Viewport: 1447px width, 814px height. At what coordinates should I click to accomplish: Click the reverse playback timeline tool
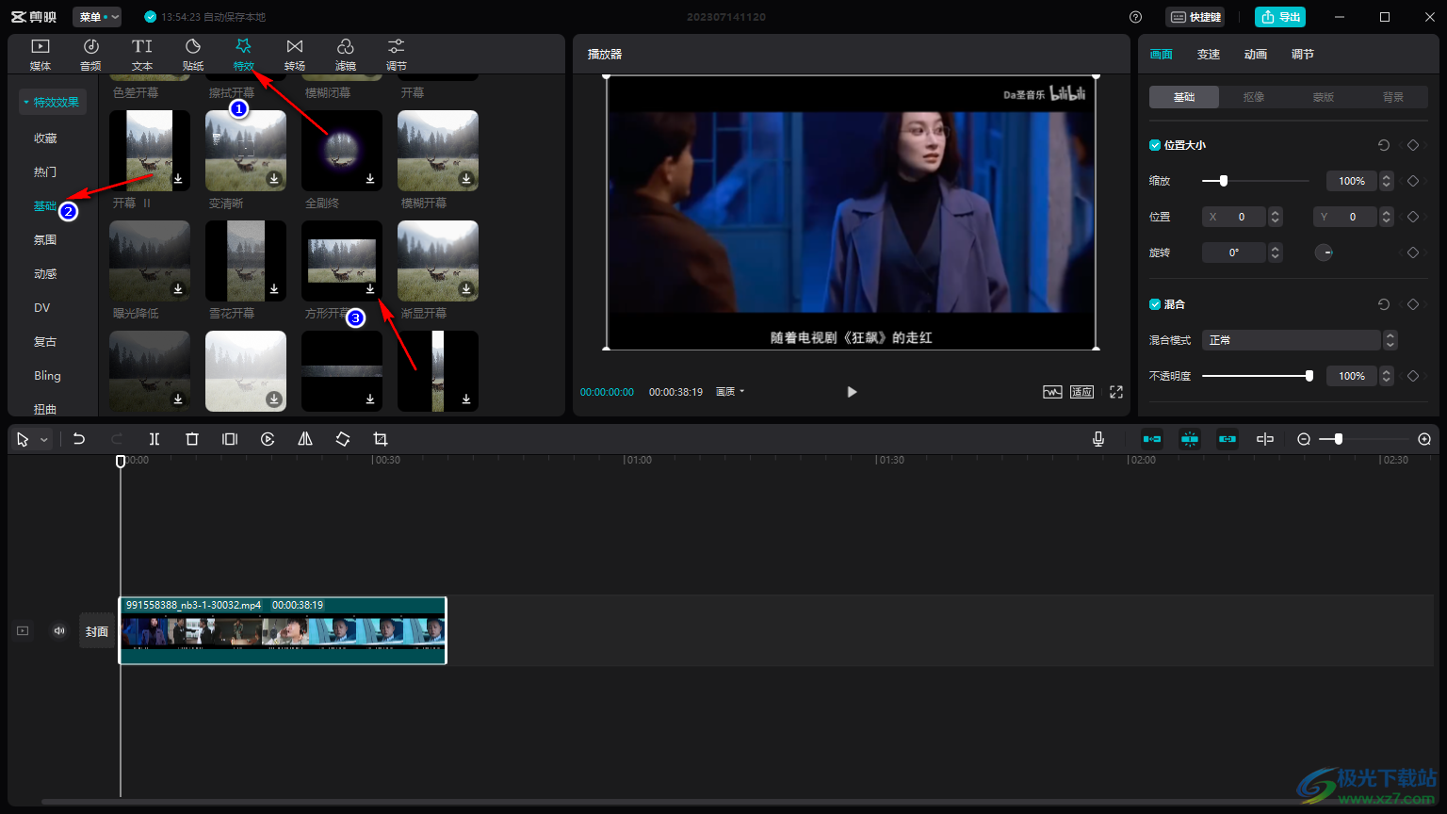(x=268, y=439)
